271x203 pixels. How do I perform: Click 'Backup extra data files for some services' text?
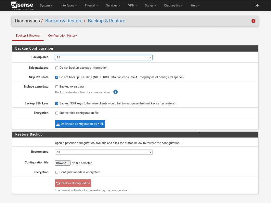click(x=83, y=92)
